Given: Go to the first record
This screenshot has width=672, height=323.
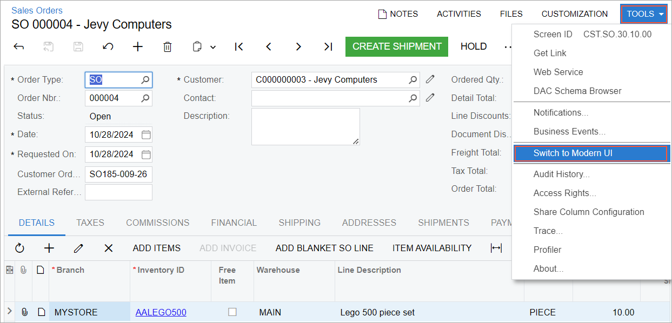Looking at the screenshot, I should coord(239,47).
